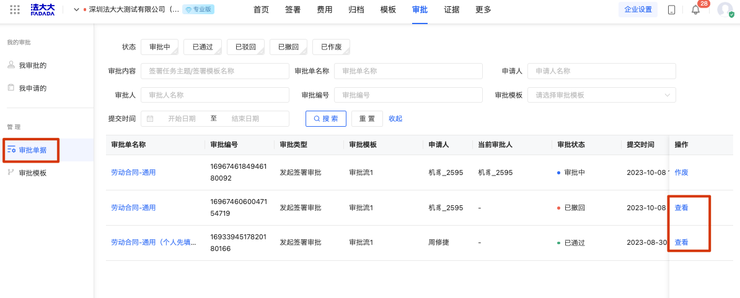The image size is (740, 298).
Task: Filter by status 已驳回
Action: click(x=245, y=47)
